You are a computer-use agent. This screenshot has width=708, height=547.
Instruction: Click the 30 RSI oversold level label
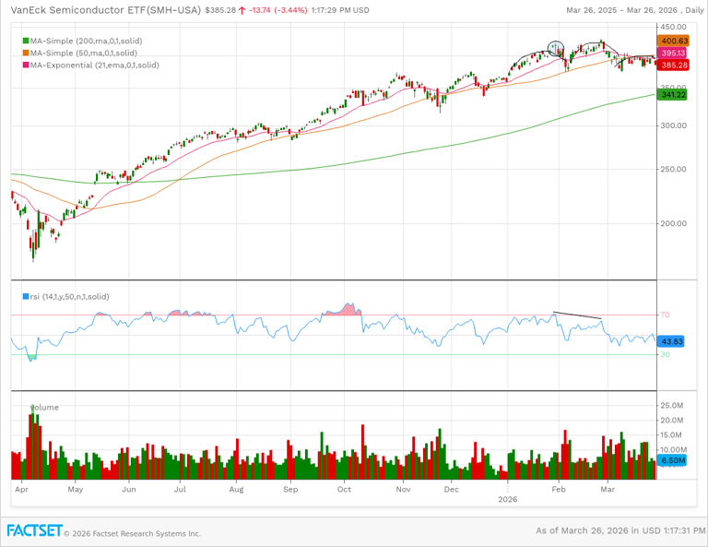click(665, 354)
